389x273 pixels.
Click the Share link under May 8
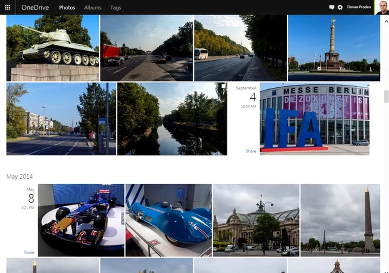click(x=29, y=252)
